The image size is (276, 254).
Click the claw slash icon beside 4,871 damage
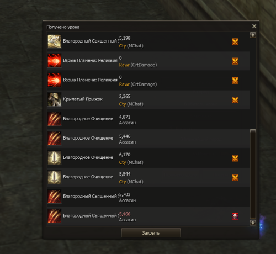(x=55, y=119)
